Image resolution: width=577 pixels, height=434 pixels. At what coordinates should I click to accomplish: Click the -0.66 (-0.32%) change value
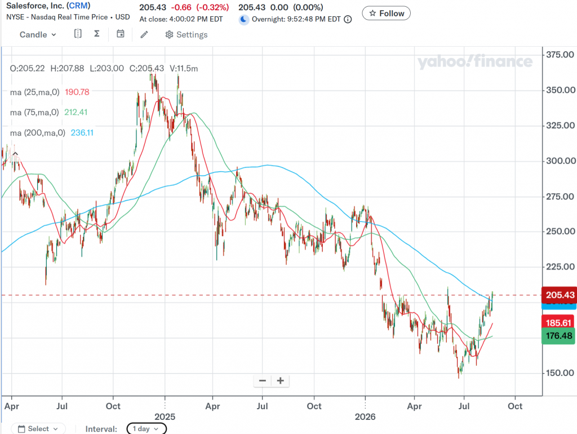tap(201, 7)
